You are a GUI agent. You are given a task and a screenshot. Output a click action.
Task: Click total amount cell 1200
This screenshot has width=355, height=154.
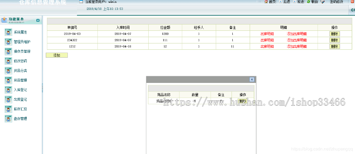tap(165, 34)
